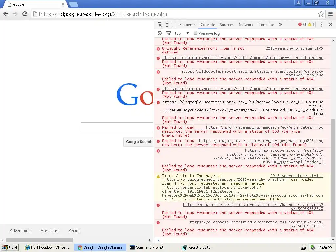This screenshot has width=336, height=252.
Task: Open the Business footer link
Action: (50, 231)
